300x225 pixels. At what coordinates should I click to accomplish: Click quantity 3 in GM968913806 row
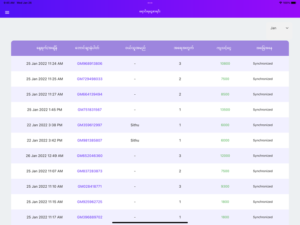[x=180, y=63]
